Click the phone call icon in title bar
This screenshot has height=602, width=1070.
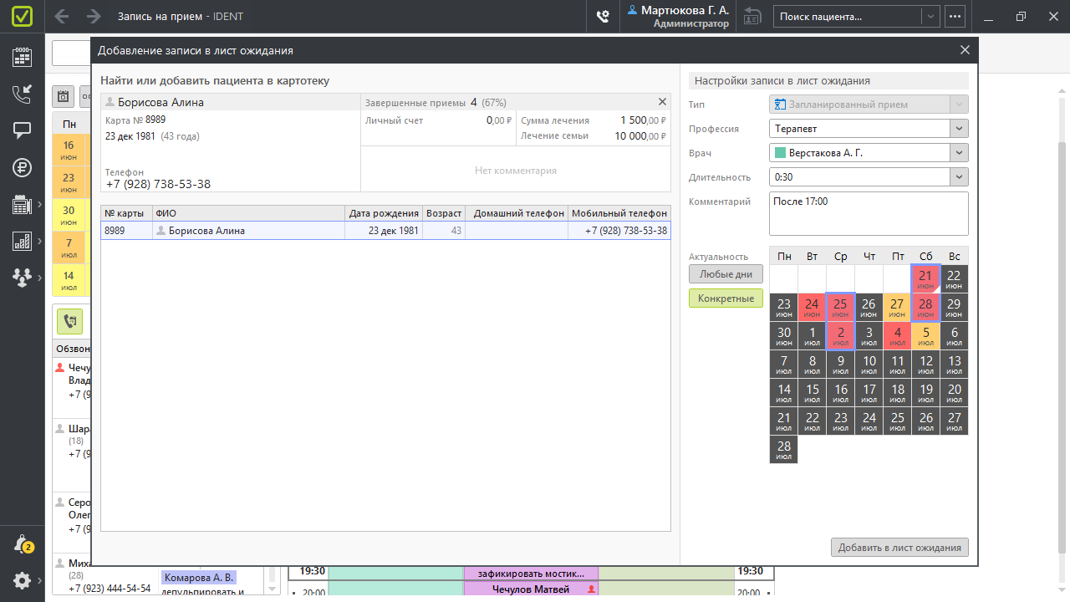(603, 16)
